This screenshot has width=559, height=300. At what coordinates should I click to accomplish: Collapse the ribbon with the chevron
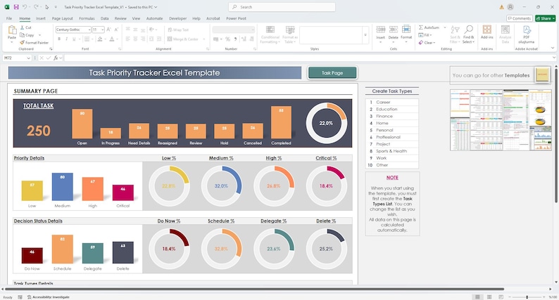tap(553, 48)
